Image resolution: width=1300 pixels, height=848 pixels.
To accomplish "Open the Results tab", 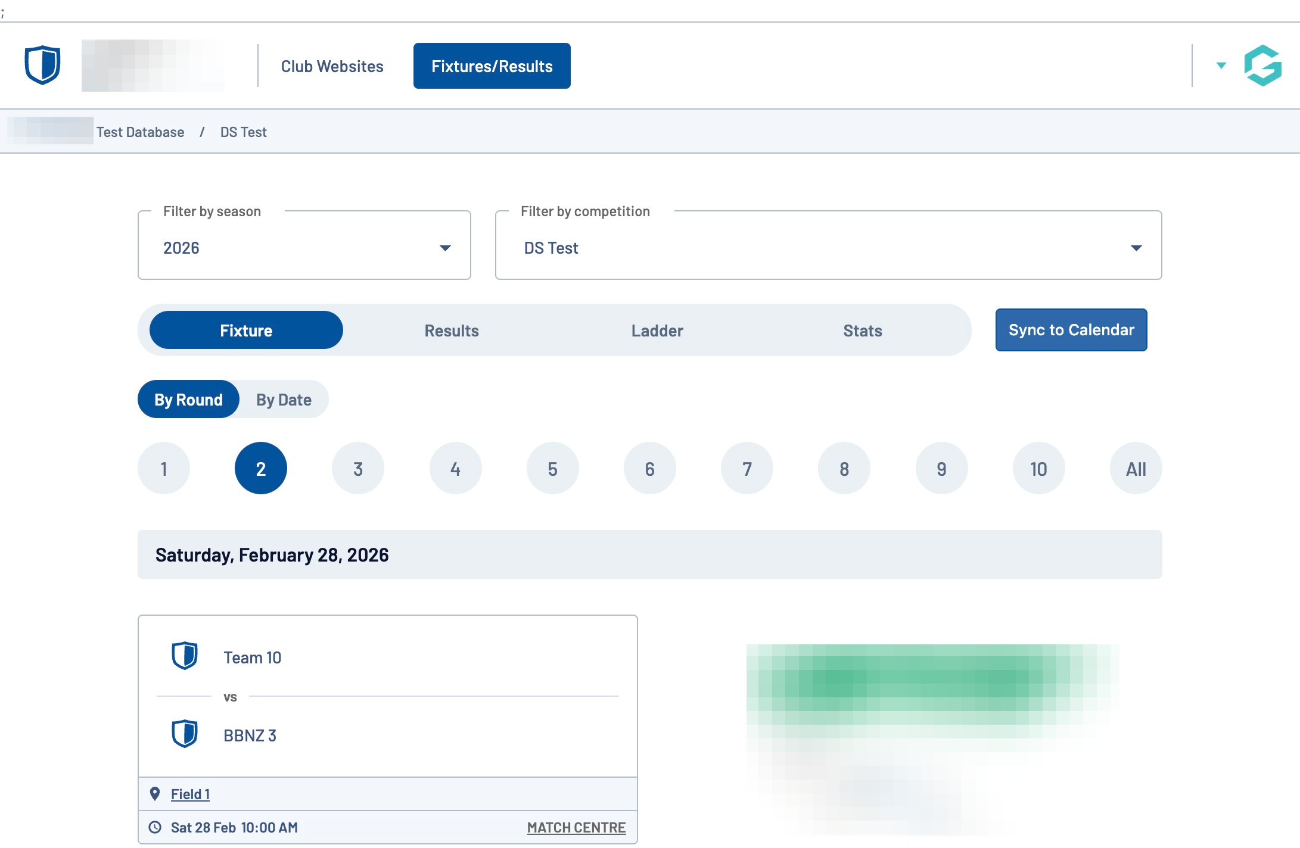I will tap(452, 331).
